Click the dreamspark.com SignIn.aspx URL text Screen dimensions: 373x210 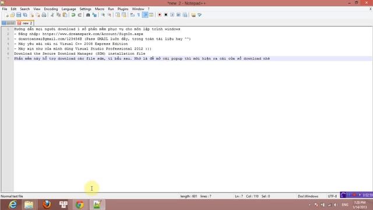pos(93,34)
